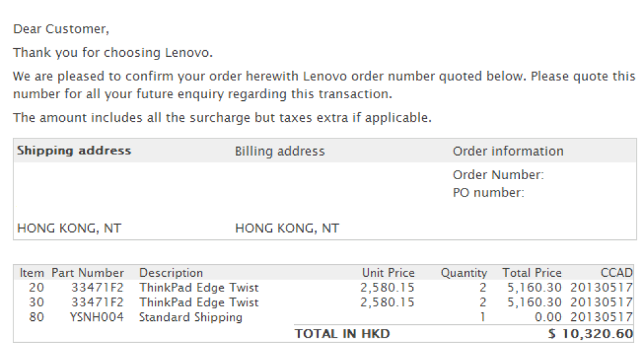The image size is (644, 361).
Task: Click the Shipping address header
Action: tap(74, 150)
